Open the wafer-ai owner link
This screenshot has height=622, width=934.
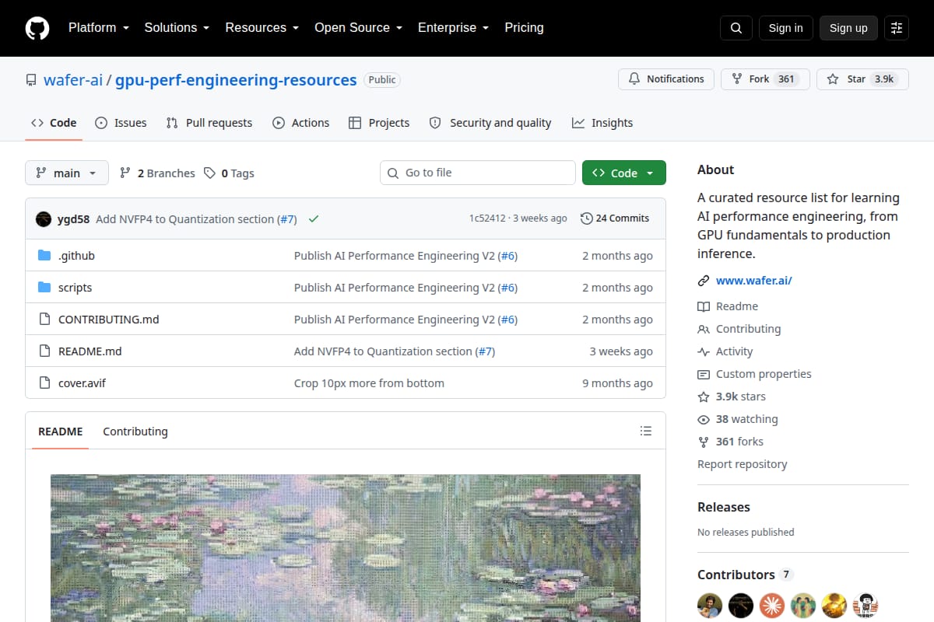pos(73,80)
